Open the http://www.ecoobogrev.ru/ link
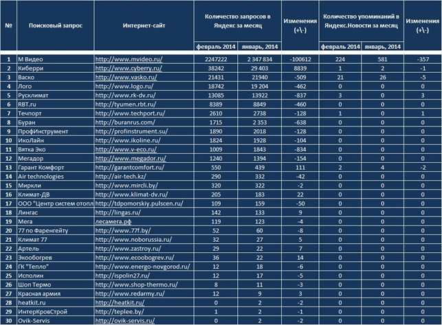Image resolution: width=442 pixels, height=325 pixels. point(135,258)
